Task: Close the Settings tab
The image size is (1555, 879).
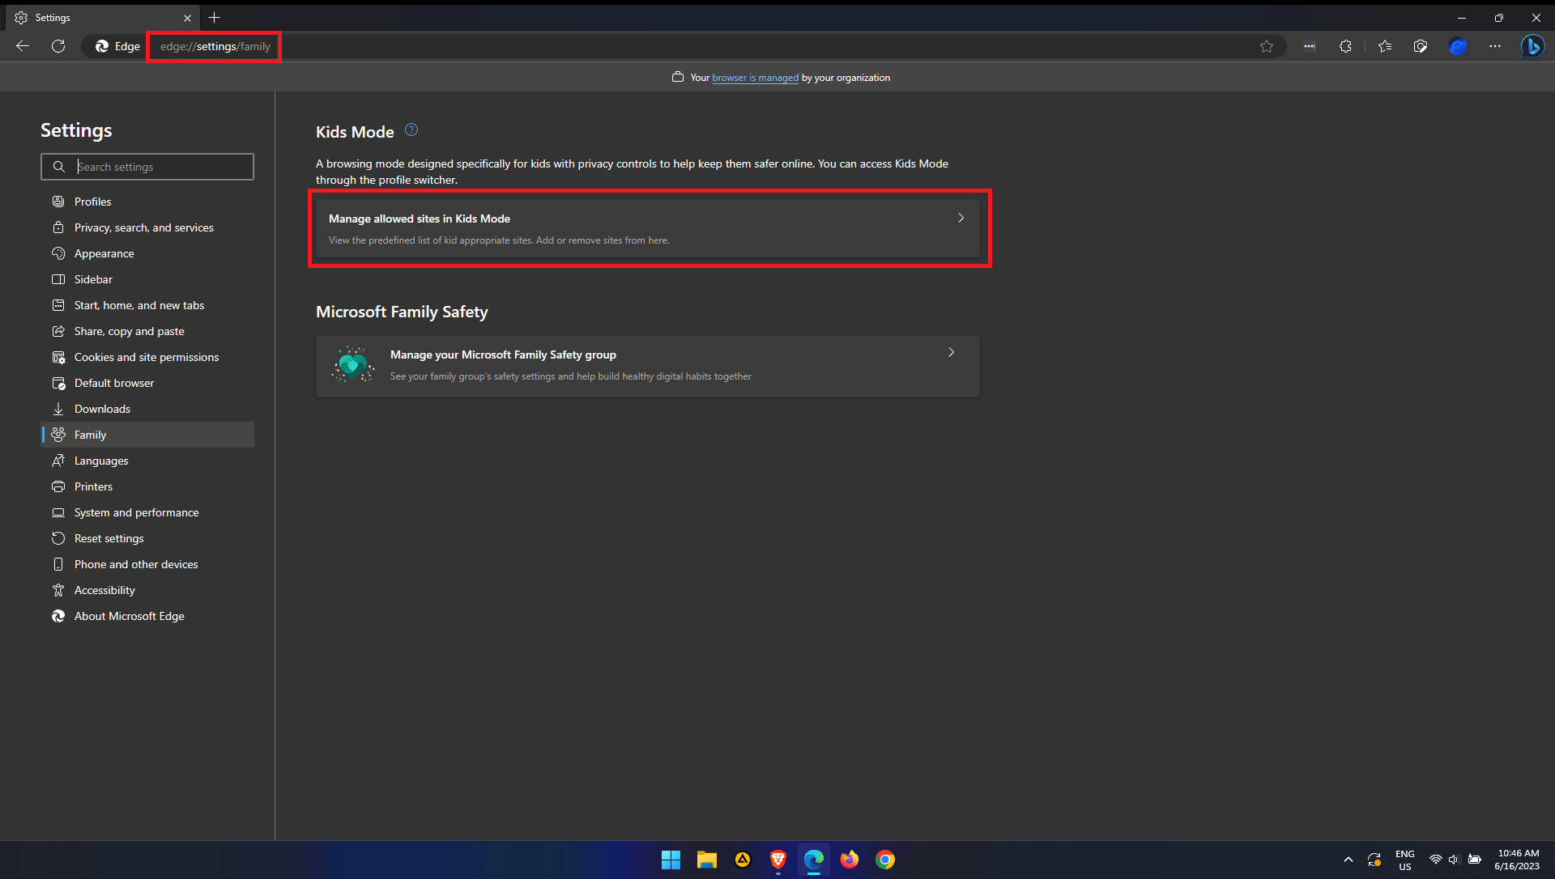Action: point(187,18)
